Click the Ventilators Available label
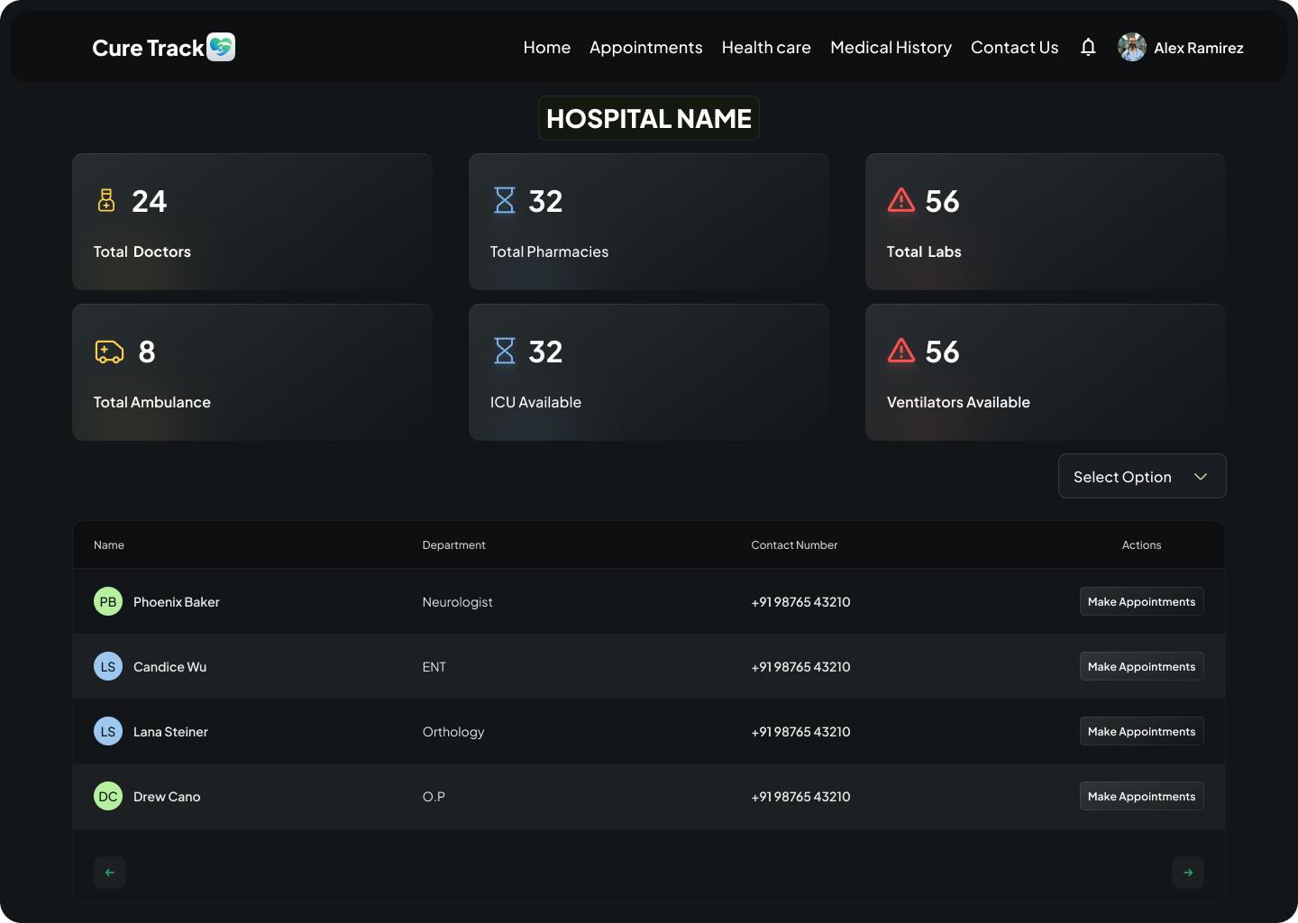Image resolution: width=1298 pixels, height=923 pixels. (x=958, y=402)
